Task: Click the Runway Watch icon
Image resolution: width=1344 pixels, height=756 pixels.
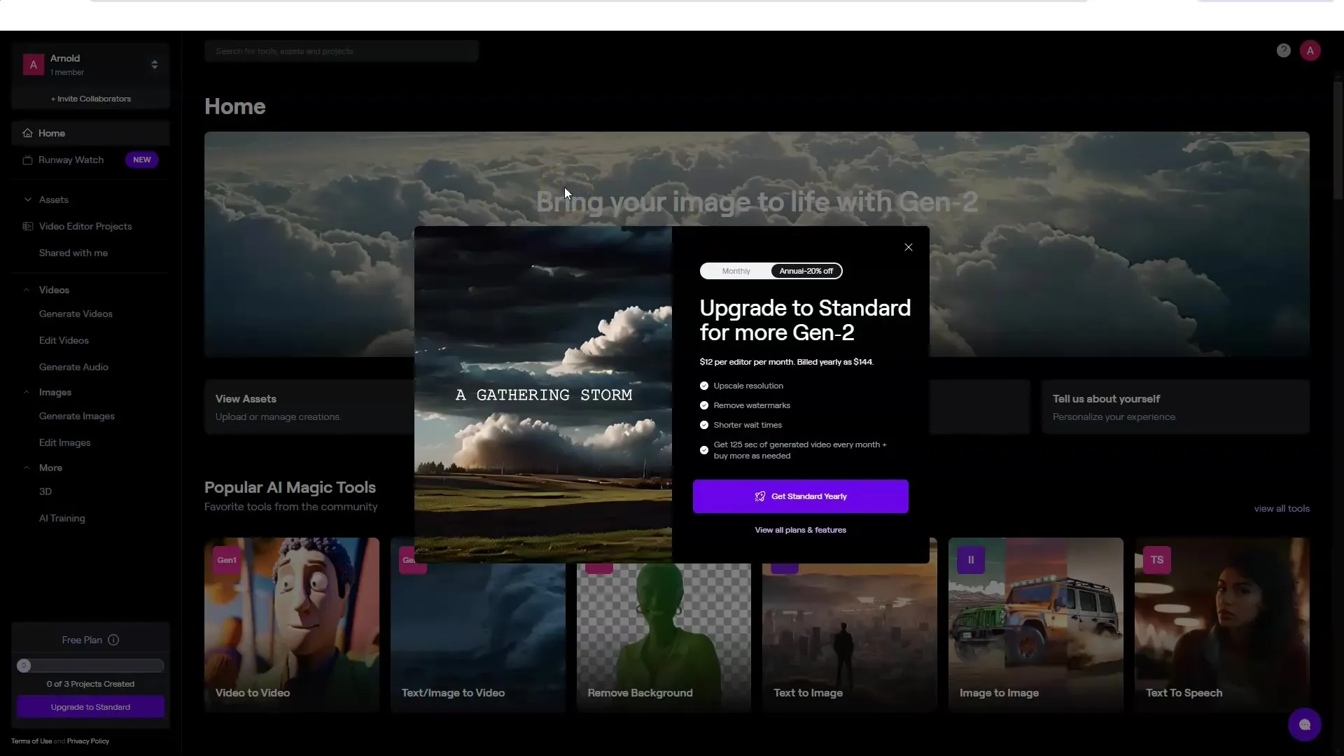Action: click(x=28, y=159)
